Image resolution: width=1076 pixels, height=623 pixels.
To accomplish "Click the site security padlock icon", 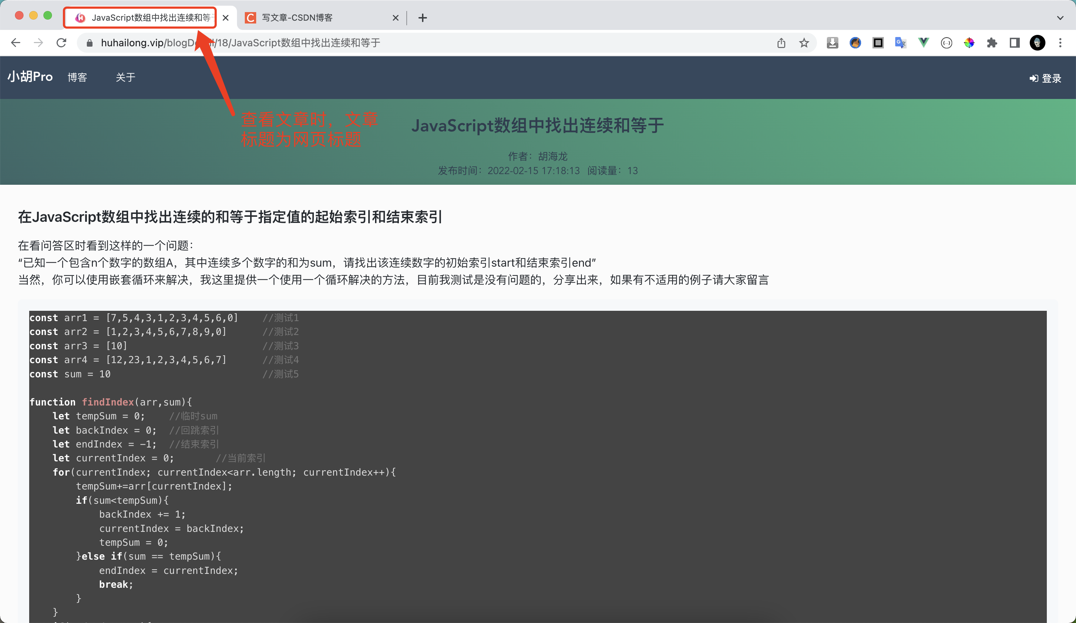I will click(x=89, y=43).
